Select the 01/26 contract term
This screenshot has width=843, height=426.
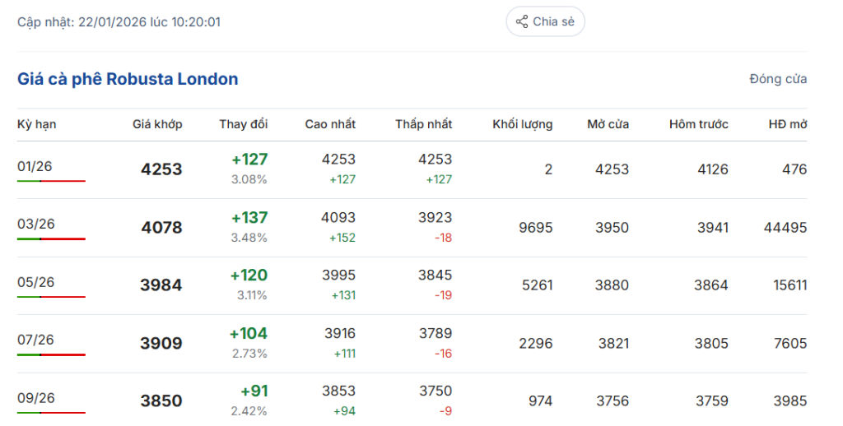35,167
